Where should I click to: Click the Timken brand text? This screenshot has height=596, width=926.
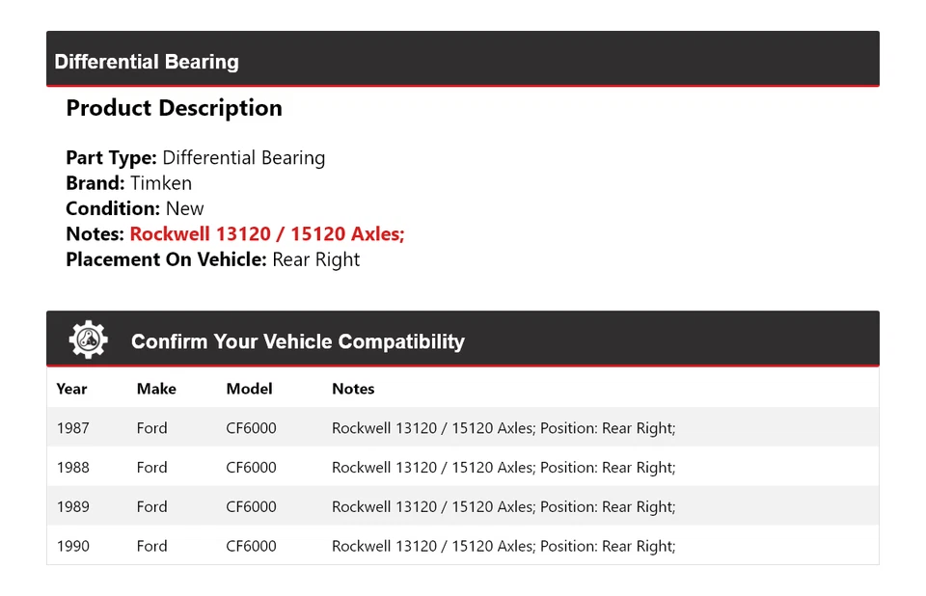[x=161, y=183]
